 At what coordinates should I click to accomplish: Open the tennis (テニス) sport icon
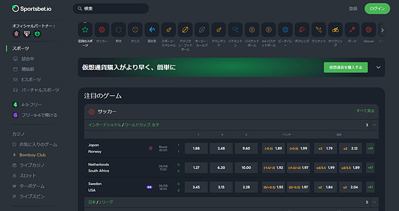click(x=135, y=30)
